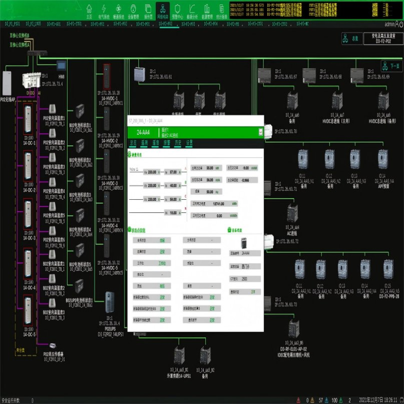Viewport: 404px width, 404px height.
Task: Click the highlighted 网络电源 navigation icon
Action: point(163,9)
